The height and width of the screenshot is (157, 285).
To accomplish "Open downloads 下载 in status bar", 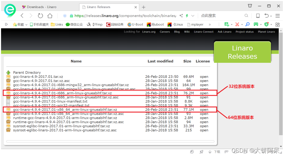I will pos(214,152).
